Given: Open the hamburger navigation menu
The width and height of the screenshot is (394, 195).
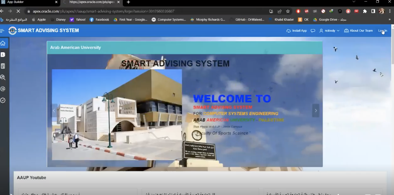Looking at the screenshot, I should 2,31.
